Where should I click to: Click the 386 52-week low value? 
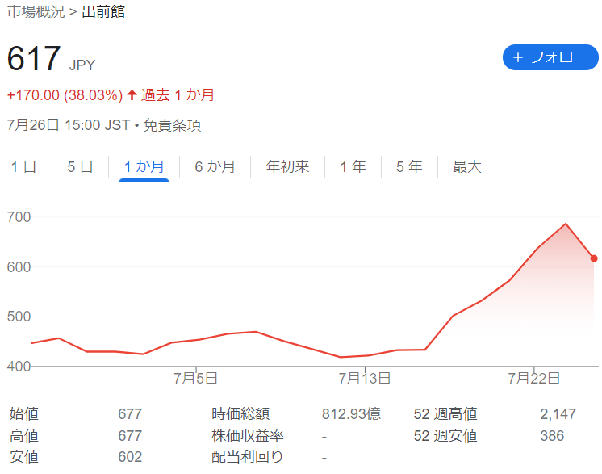(x=552, y=436)
